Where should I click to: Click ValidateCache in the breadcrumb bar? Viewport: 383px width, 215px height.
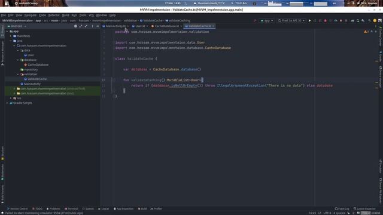point(151,20)
